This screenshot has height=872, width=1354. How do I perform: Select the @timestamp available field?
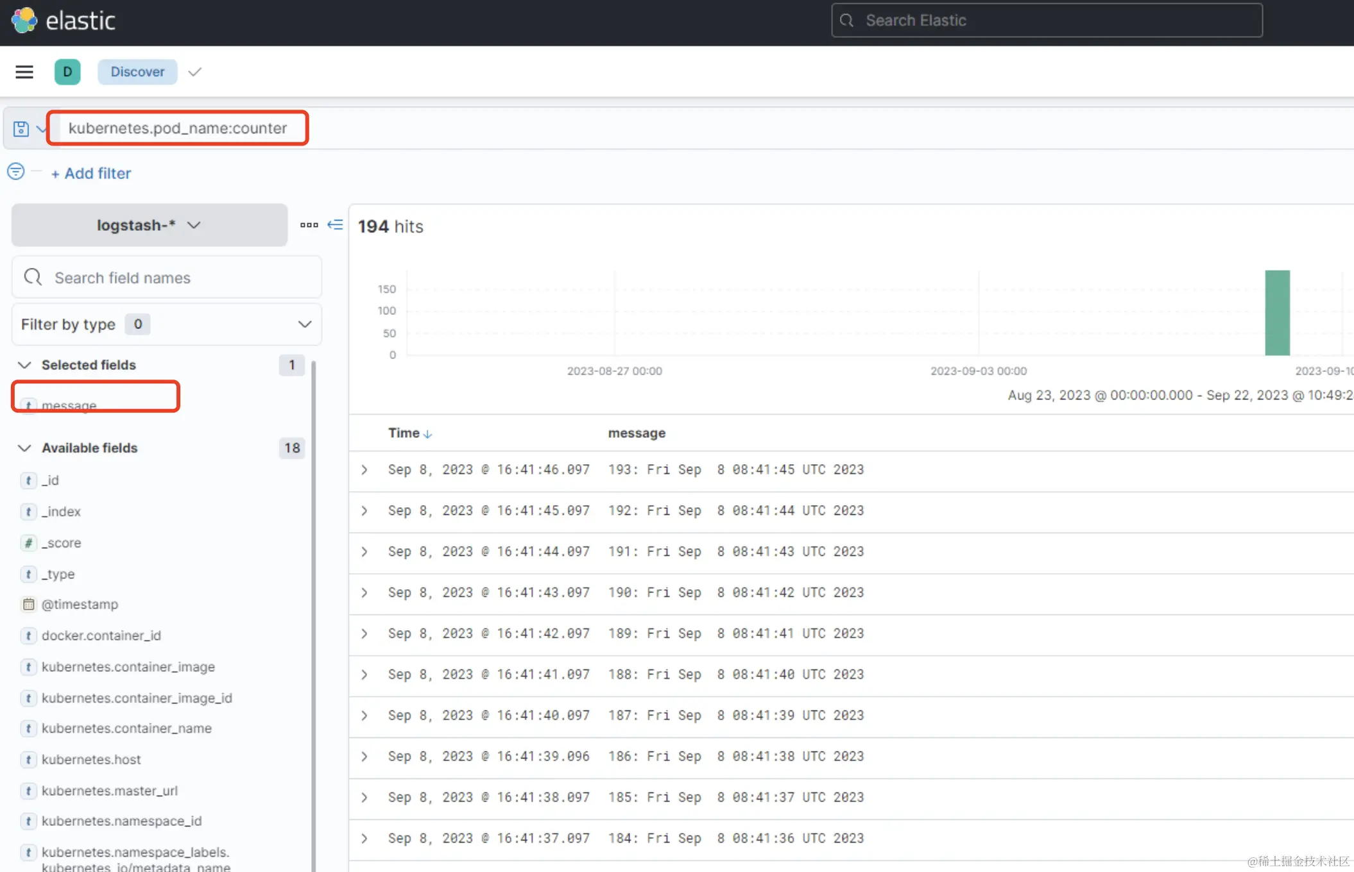pos(80,605)
